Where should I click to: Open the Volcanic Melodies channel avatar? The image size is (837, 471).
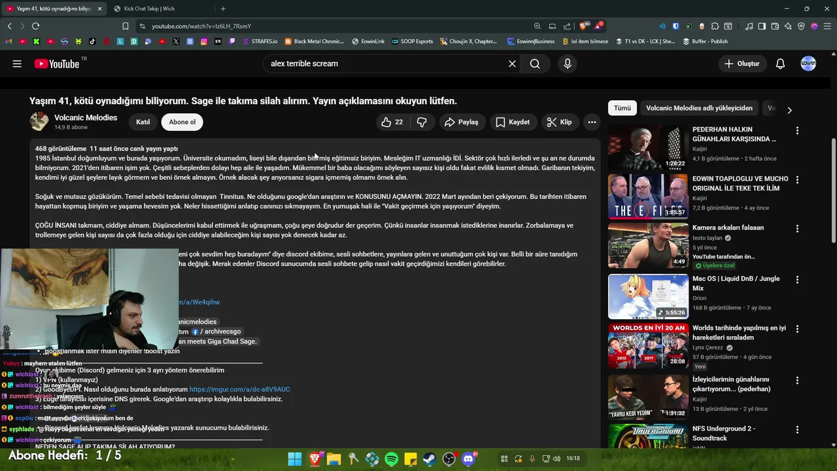(39, 122)
